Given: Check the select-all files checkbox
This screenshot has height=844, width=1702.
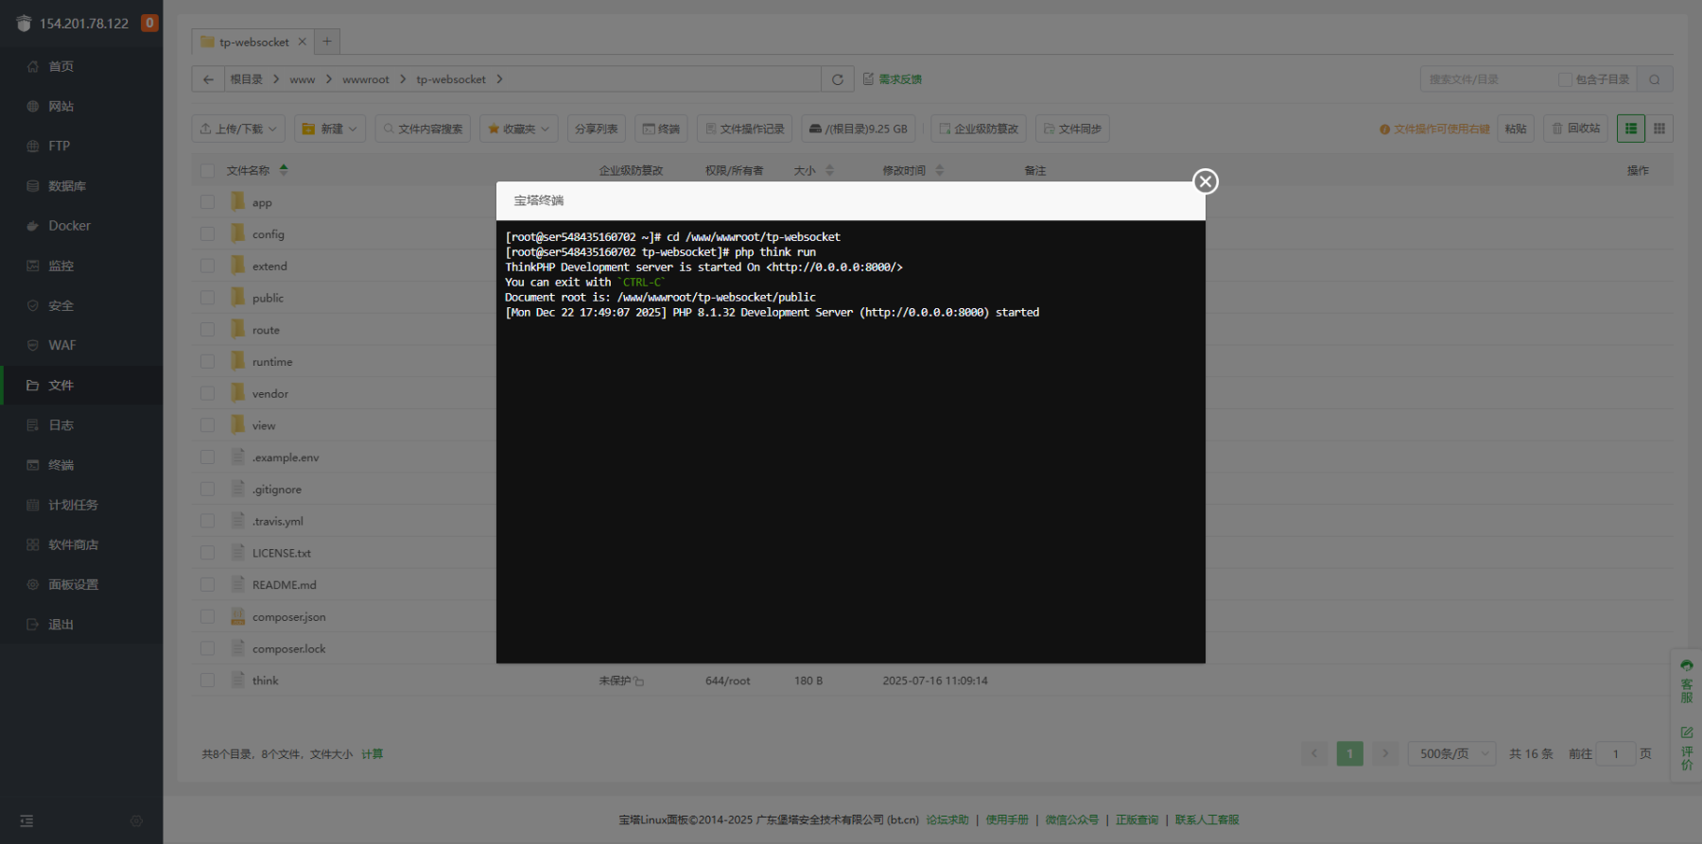Looking at the screenshot, I should coord(207,171).
